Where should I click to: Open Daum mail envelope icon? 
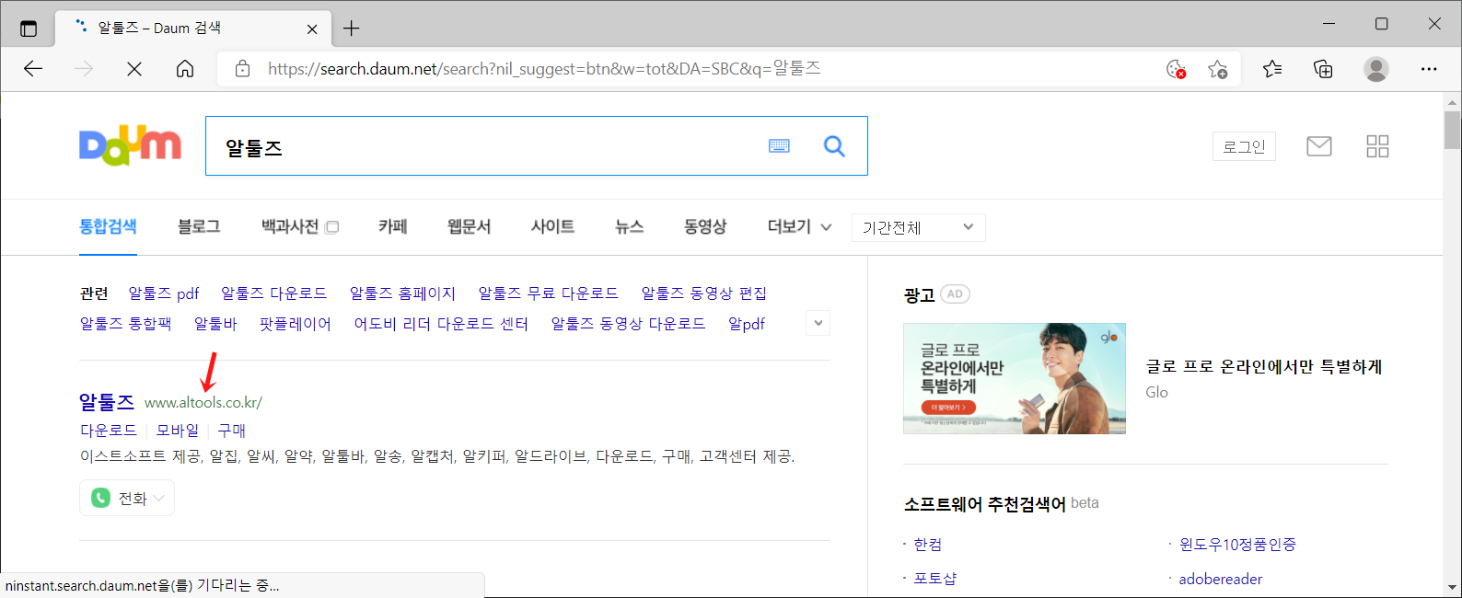[x=1319, y=146]
